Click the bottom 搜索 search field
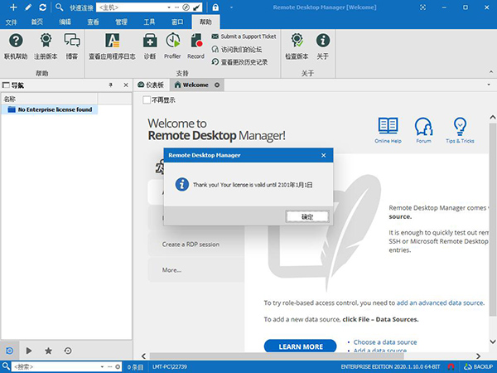Screen dimensions: 497x373 pyautogui.click(x=55, y=366)
